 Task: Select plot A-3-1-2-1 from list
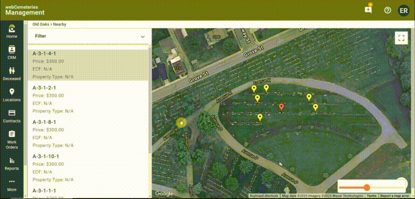88,99
